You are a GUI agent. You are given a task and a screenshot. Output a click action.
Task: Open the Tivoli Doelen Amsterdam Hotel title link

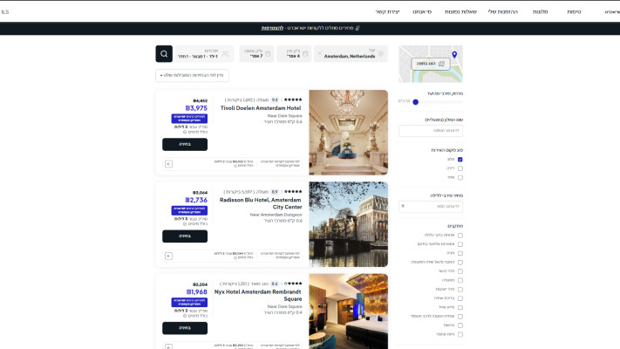[261, 108]
